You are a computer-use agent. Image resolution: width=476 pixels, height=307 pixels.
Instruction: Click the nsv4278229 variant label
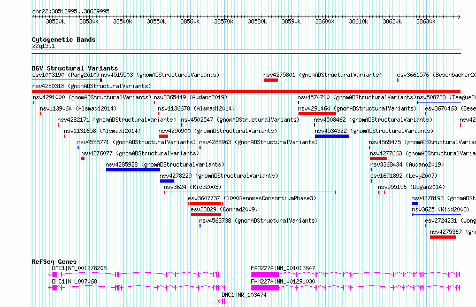219,176
